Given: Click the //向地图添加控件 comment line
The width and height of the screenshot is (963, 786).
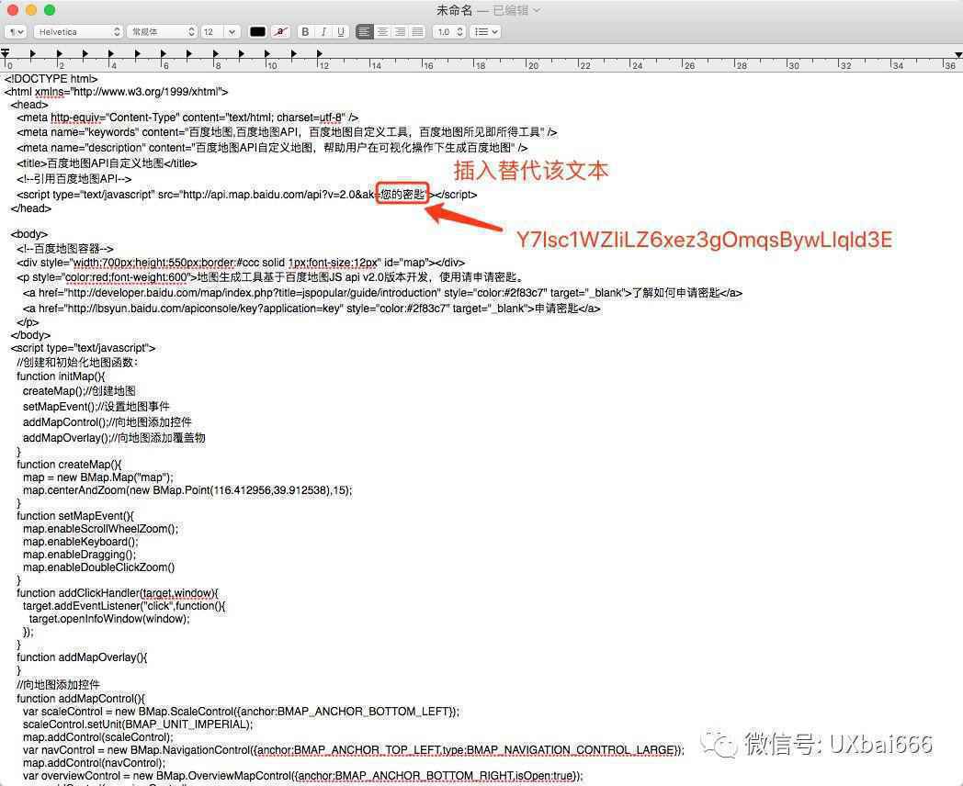Looking at the screenshot, I should pos(58,684).
